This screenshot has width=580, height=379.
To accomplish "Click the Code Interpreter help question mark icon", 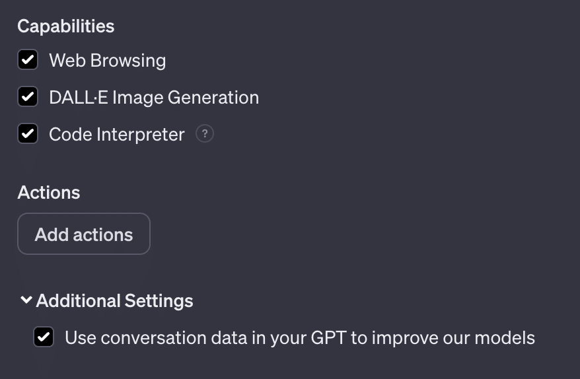I will click(x=205, y=134).
